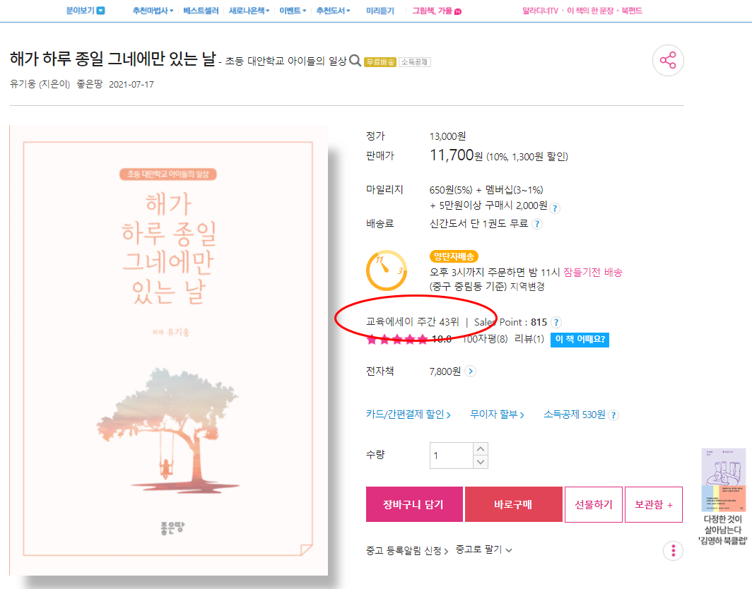The image size is (752, 589).
Task: Open the Sales Point help icon
Action: tap(556, 323)
